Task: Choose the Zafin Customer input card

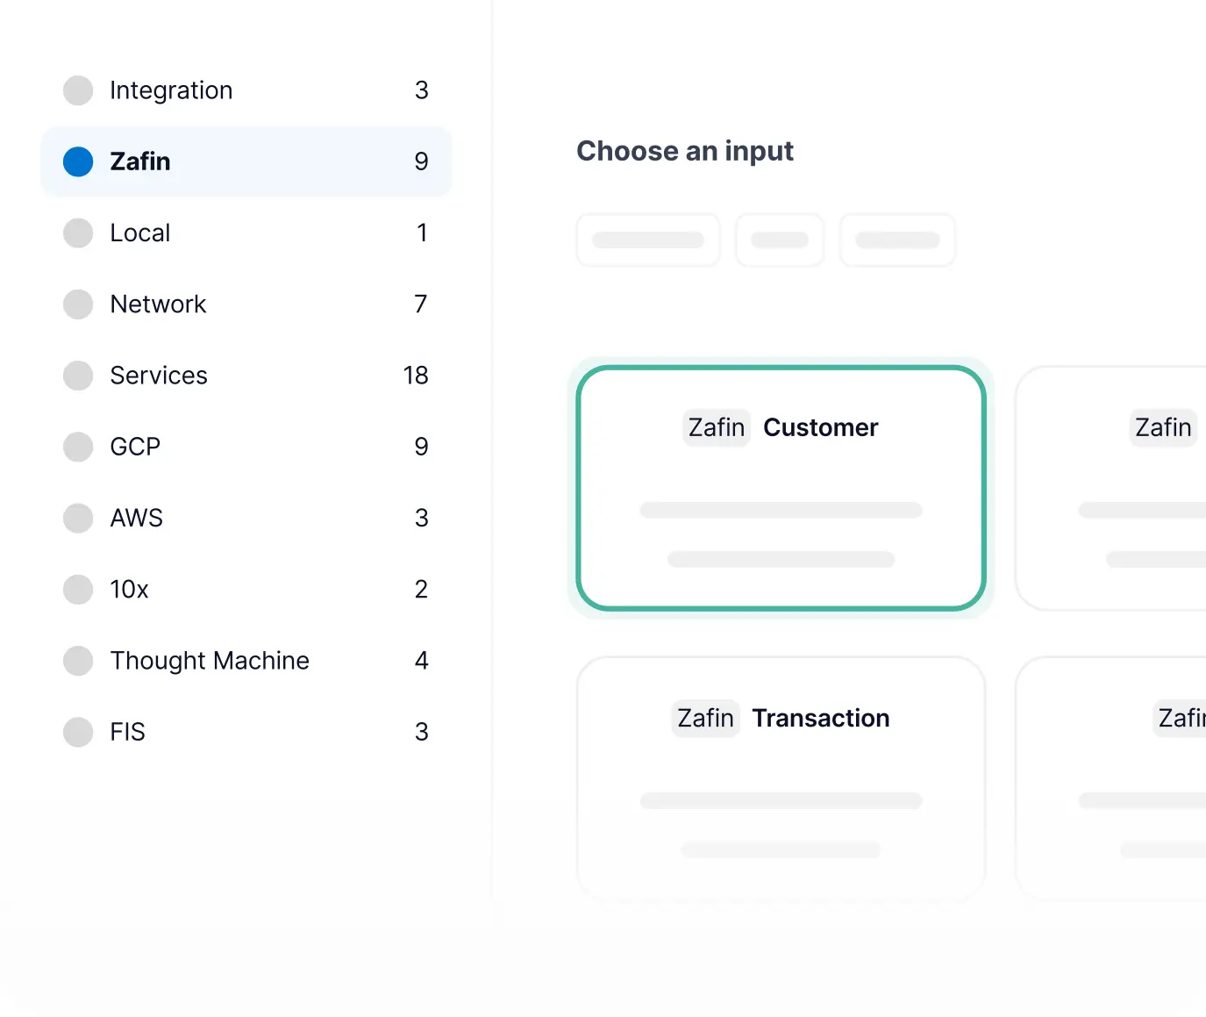Action: tap(781, 488)
